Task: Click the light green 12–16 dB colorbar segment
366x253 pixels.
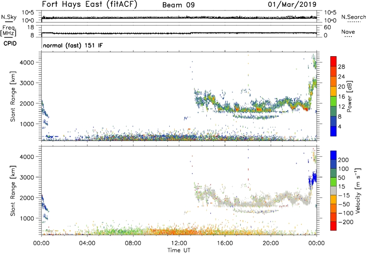Action: [334, 101]
